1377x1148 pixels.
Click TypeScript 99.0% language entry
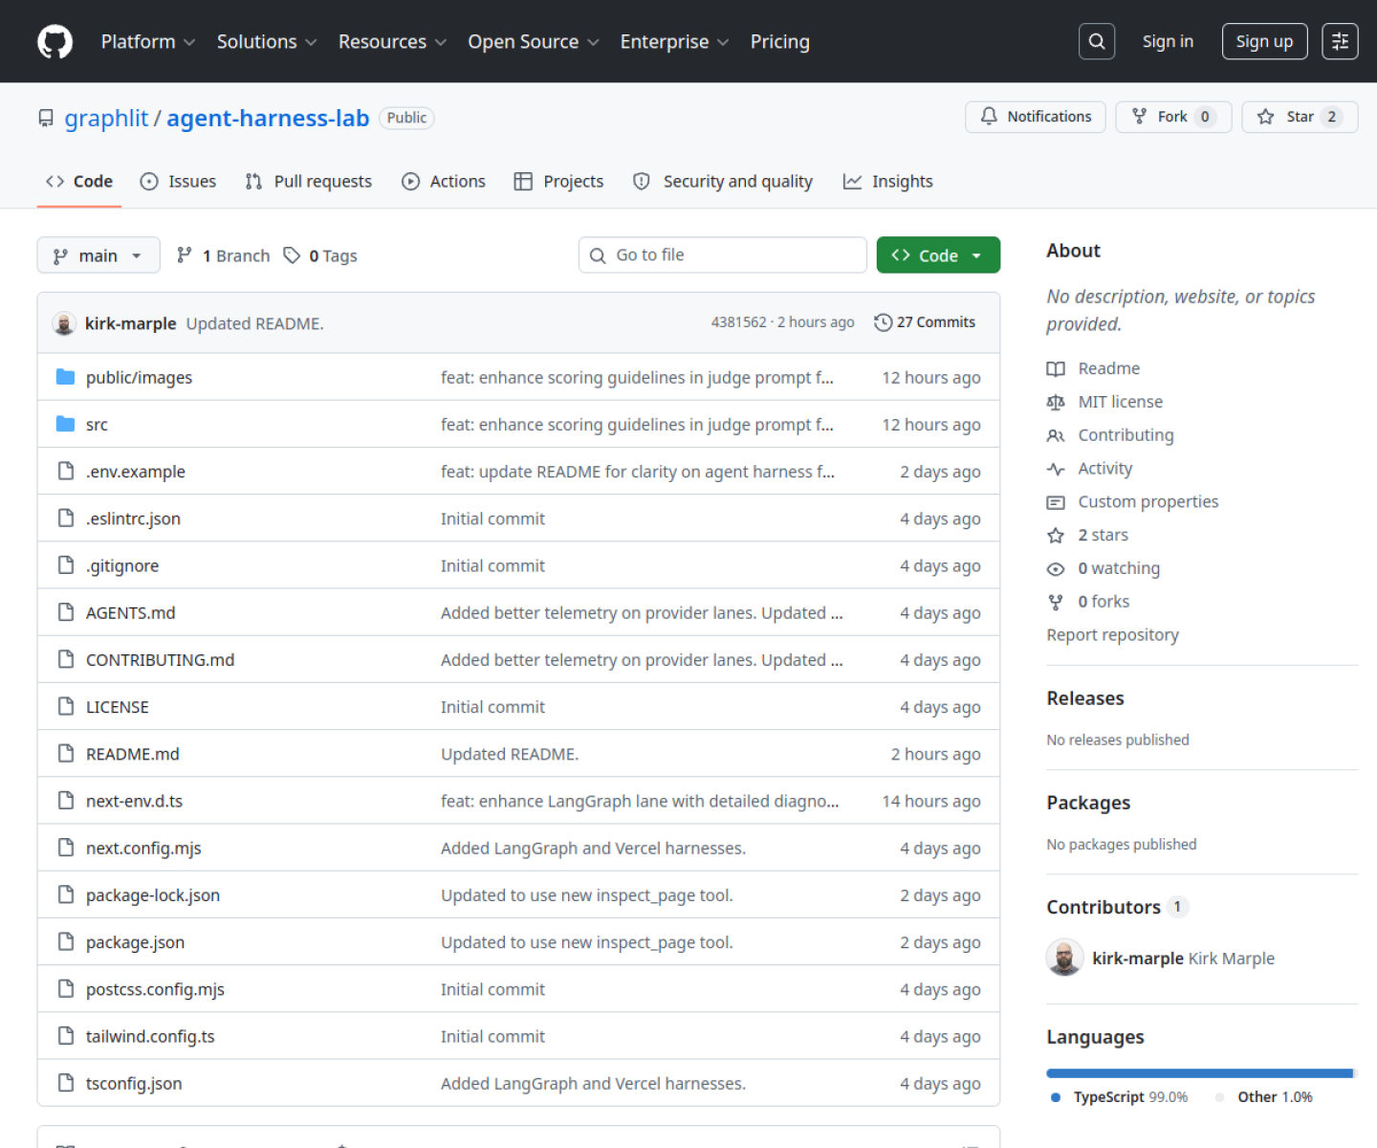tap(1120, 1097)
